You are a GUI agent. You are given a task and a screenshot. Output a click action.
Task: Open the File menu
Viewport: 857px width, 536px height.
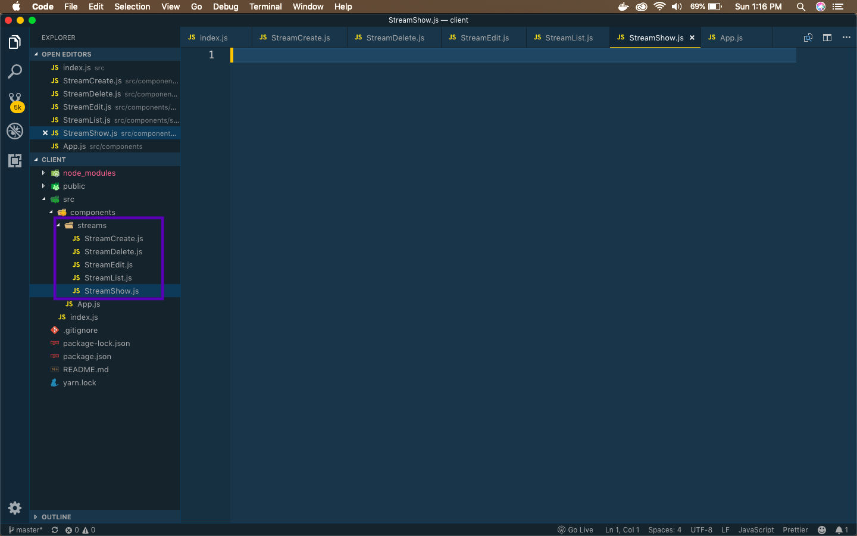coord(71,7)
